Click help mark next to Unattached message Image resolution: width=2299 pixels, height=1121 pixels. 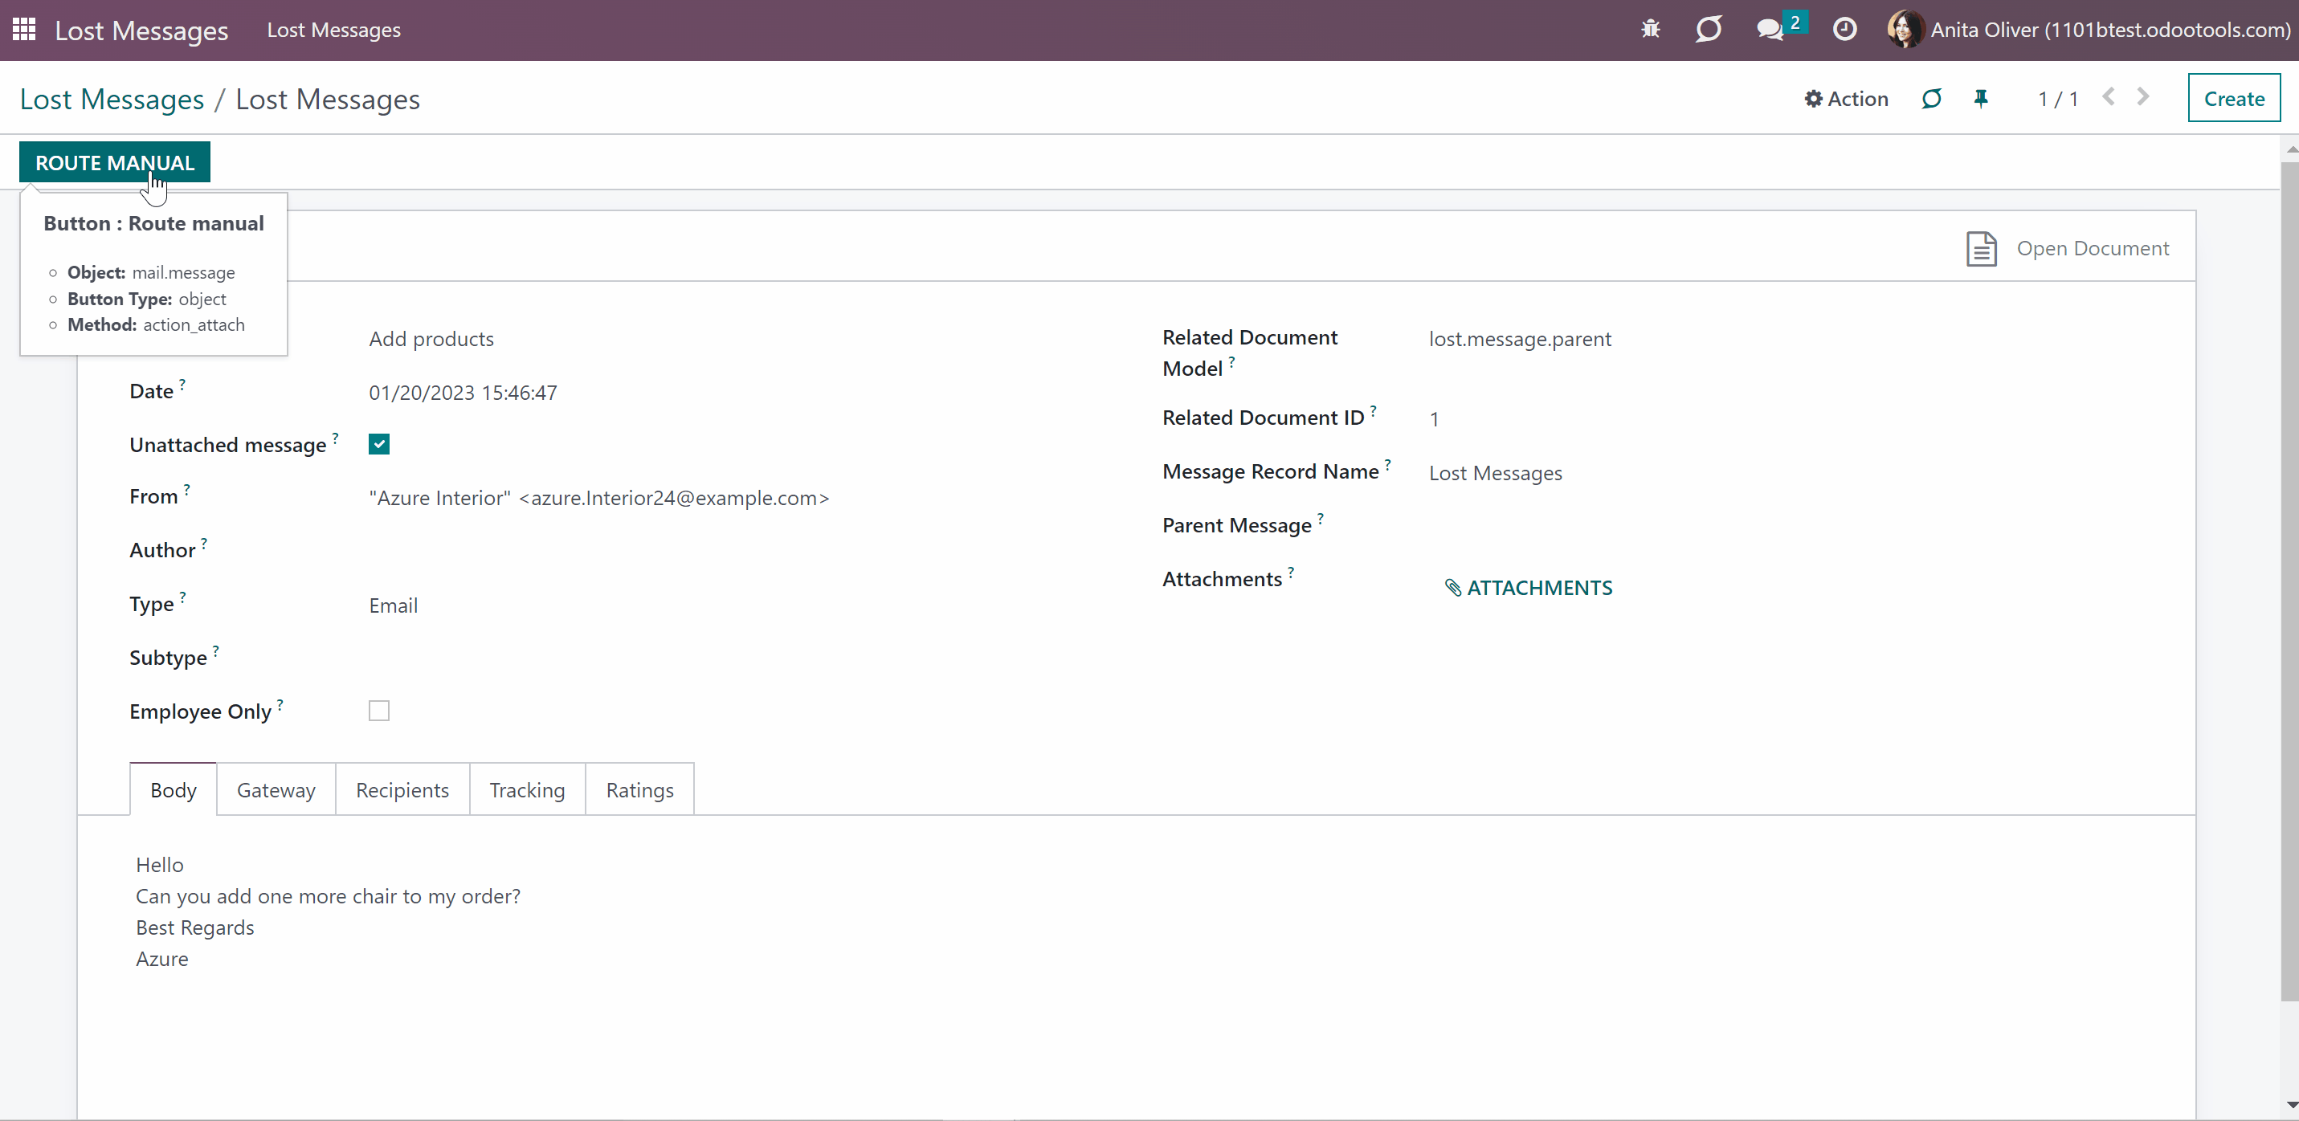coord(336,438)
